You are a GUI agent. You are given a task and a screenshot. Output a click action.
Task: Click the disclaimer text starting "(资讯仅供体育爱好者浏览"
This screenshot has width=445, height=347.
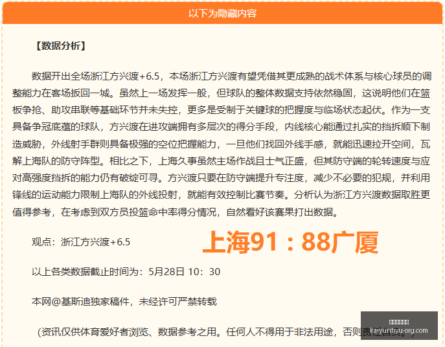pyautogui.click(x=225, y=331)
